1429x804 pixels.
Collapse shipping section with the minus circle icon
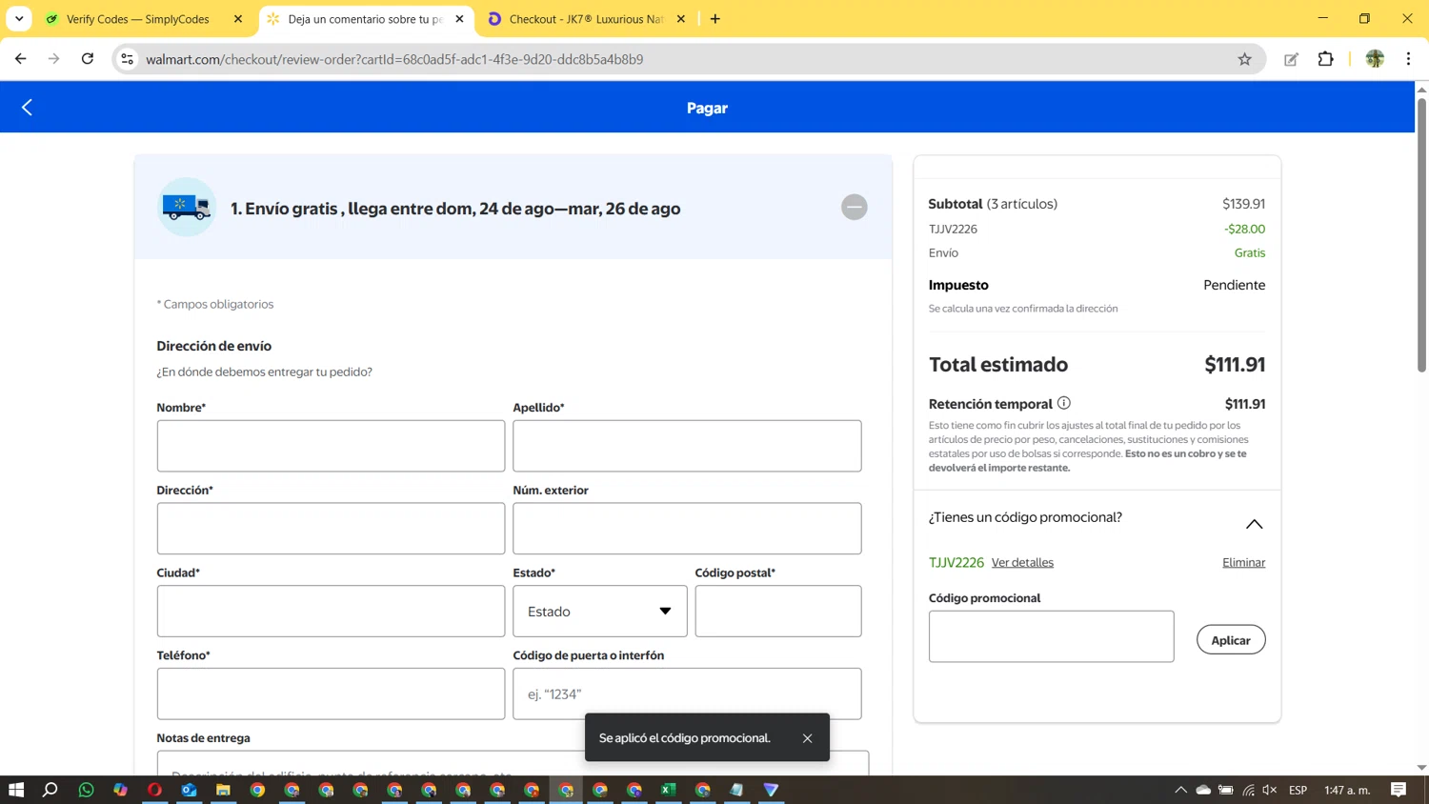click(854, 207)
